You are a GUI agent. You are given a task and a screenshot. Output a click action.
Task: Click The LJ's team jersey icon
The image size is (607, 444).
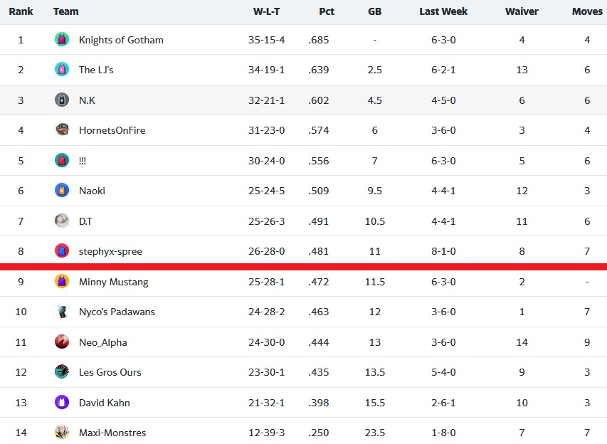(62, 70)
